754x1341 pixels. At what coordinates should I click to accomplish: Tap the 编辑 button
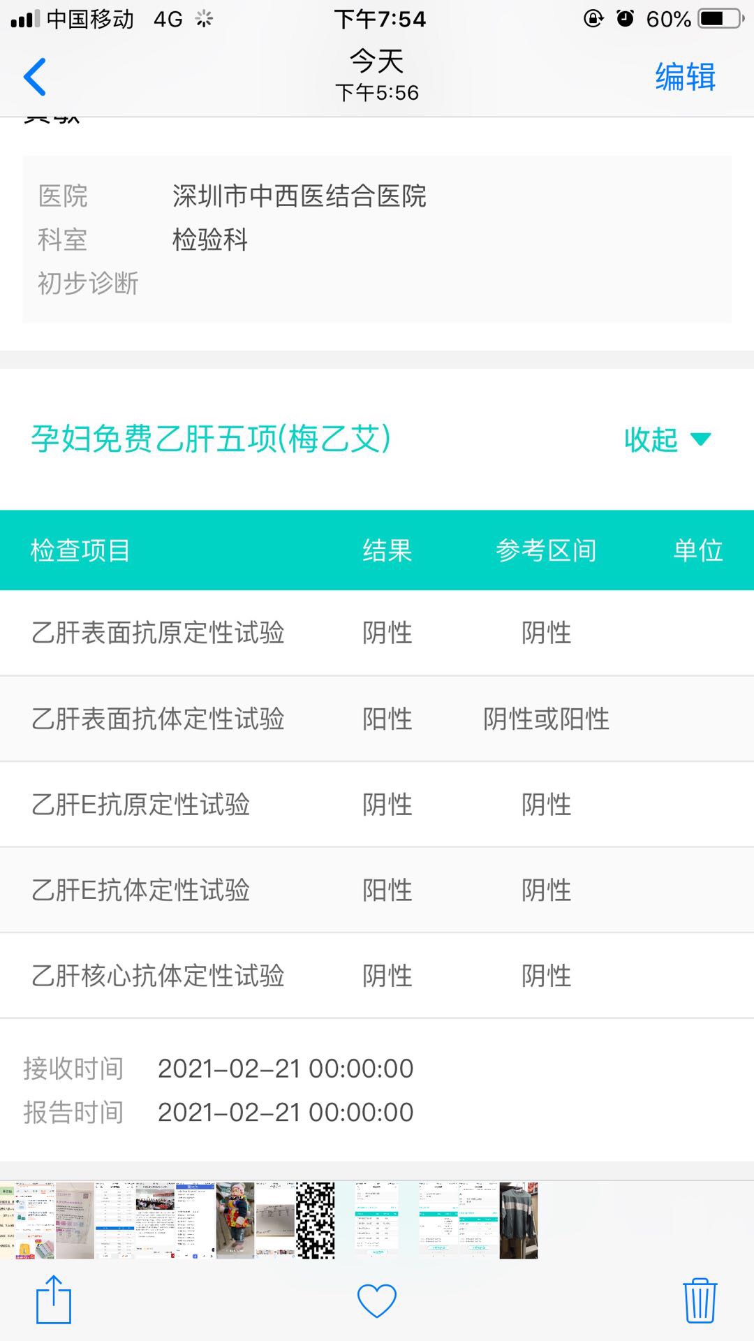(683, 77)
